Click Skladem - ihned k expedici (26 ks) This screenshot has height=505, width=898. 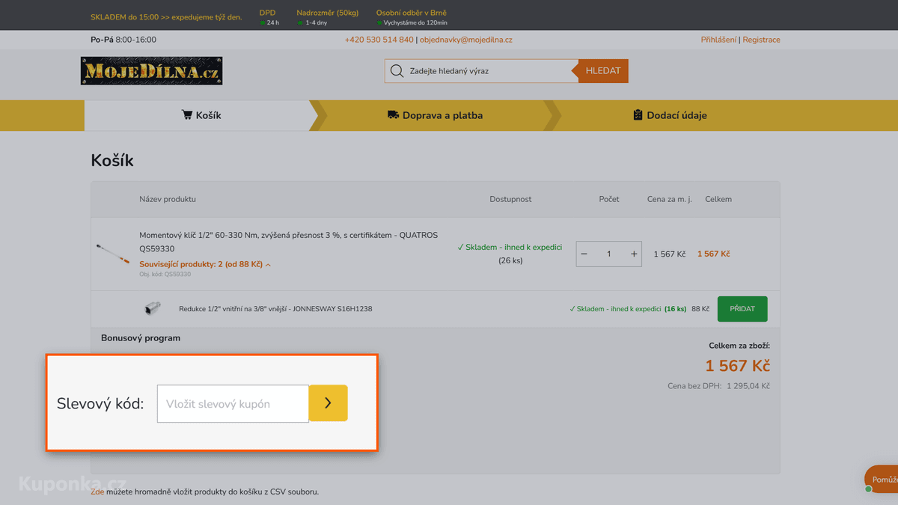510,254
